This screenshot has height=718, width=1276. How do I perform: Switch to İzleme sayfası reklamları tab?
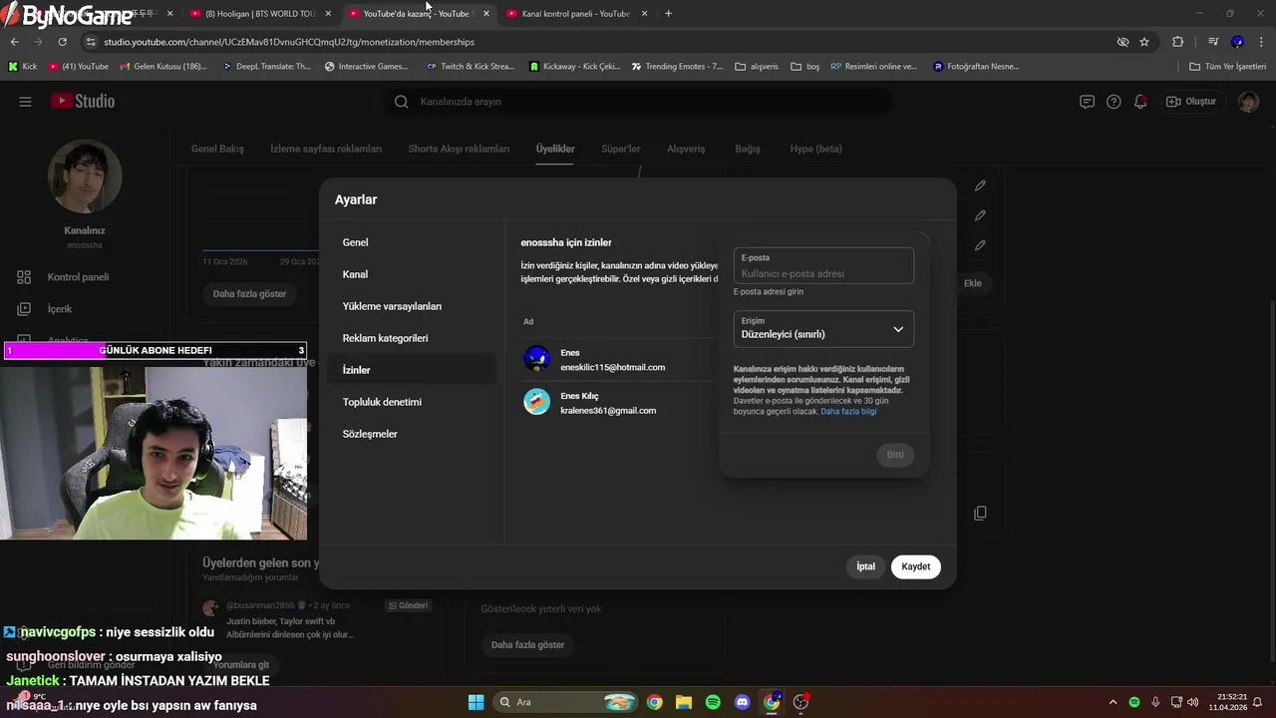[326, 149]
